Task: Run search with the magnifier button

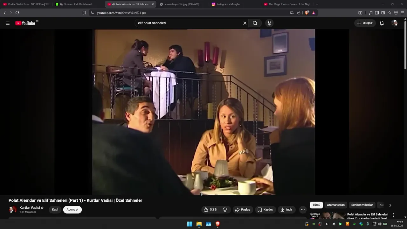Action: pos(255,23)
